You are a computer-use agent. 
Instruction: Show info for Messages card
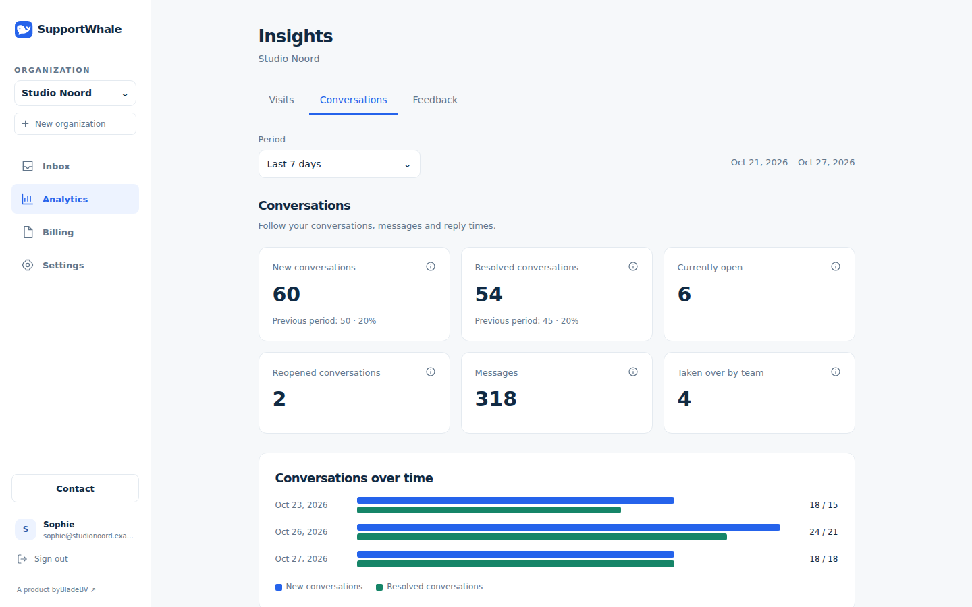633,372
